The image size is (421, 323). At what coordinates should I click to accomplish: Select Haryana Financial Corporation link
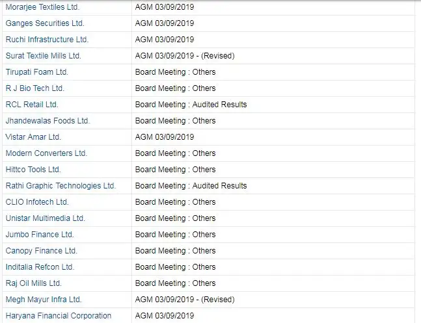coord(59,316)
